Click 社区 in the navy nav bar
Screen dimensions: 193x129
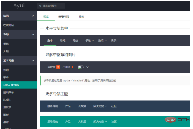pos(114,106)
